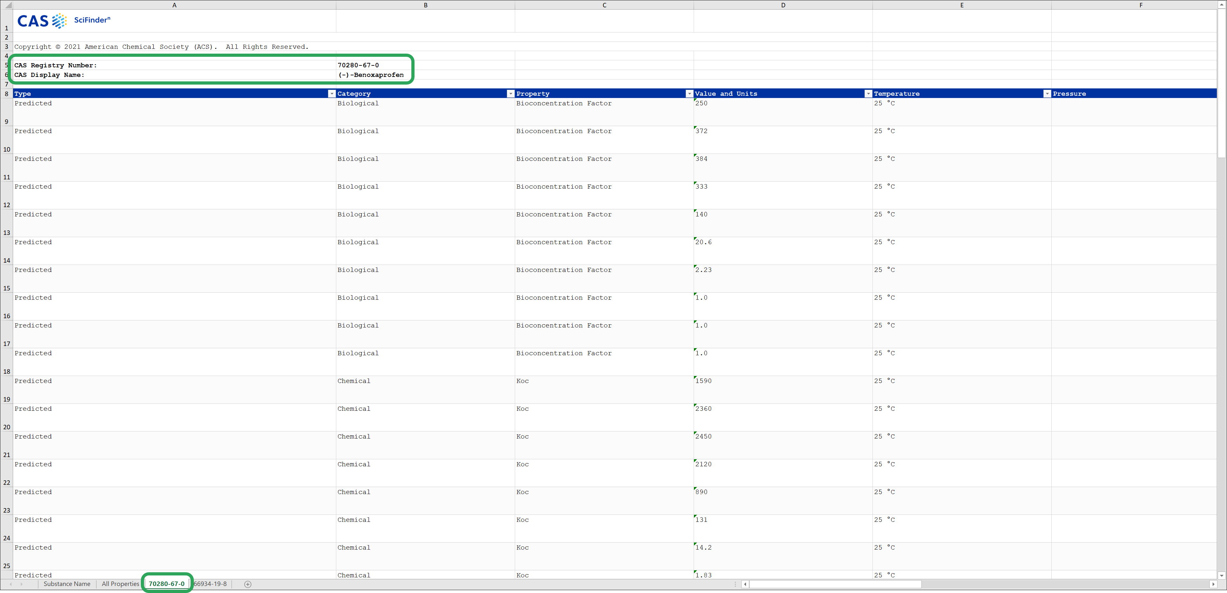The width and height of the screenshot is (1227, 593).
Task: Select the 70280-67-0 sheet tab
Action: tap(167, 584)
